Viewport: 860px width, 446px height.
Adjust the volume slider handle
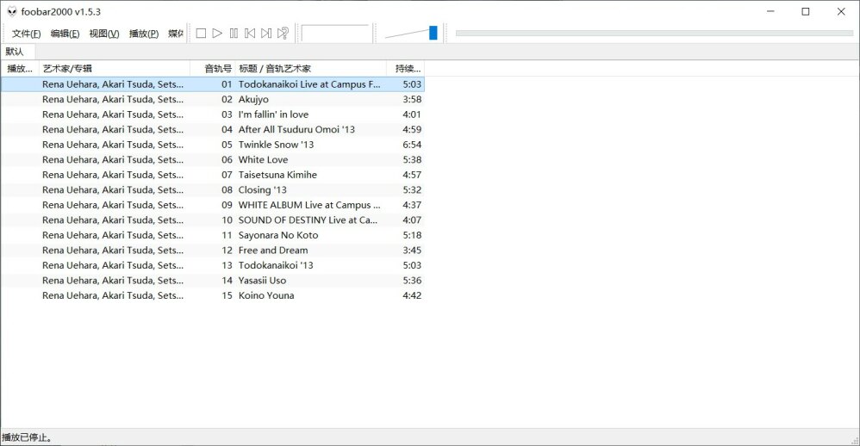433,33
